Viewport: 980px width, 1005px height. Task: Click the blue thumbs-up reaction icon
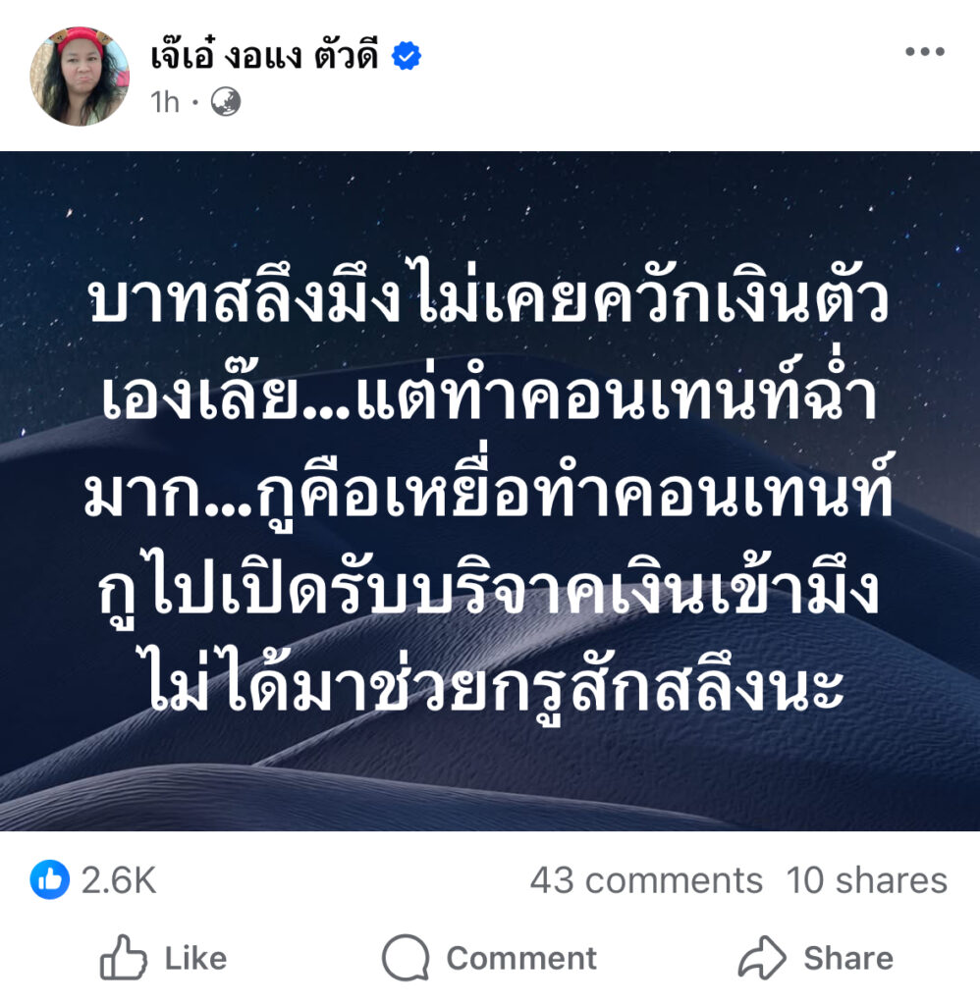pyautogui.click(x=49, y=879)
